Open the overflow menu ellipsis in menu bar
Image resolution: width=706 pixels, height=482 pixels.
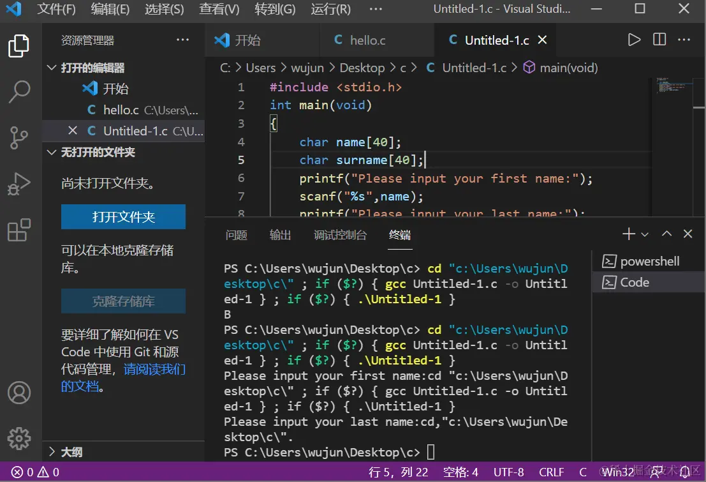click(x=376, y=9)
